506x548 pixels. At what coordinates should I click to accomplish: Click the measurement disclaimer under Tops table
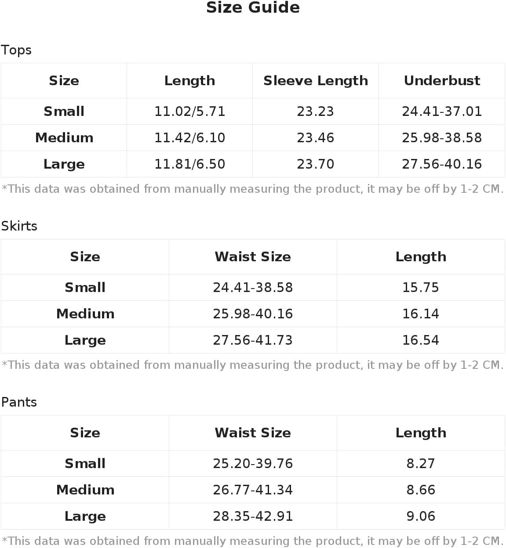[x=253, y=189]
